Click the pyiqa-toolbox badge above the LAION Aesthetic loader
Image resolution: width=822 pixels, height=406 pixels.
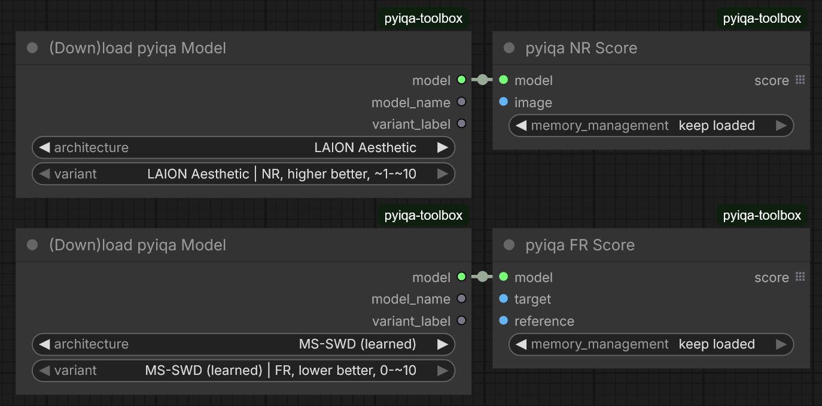click(x=423, y=19)
